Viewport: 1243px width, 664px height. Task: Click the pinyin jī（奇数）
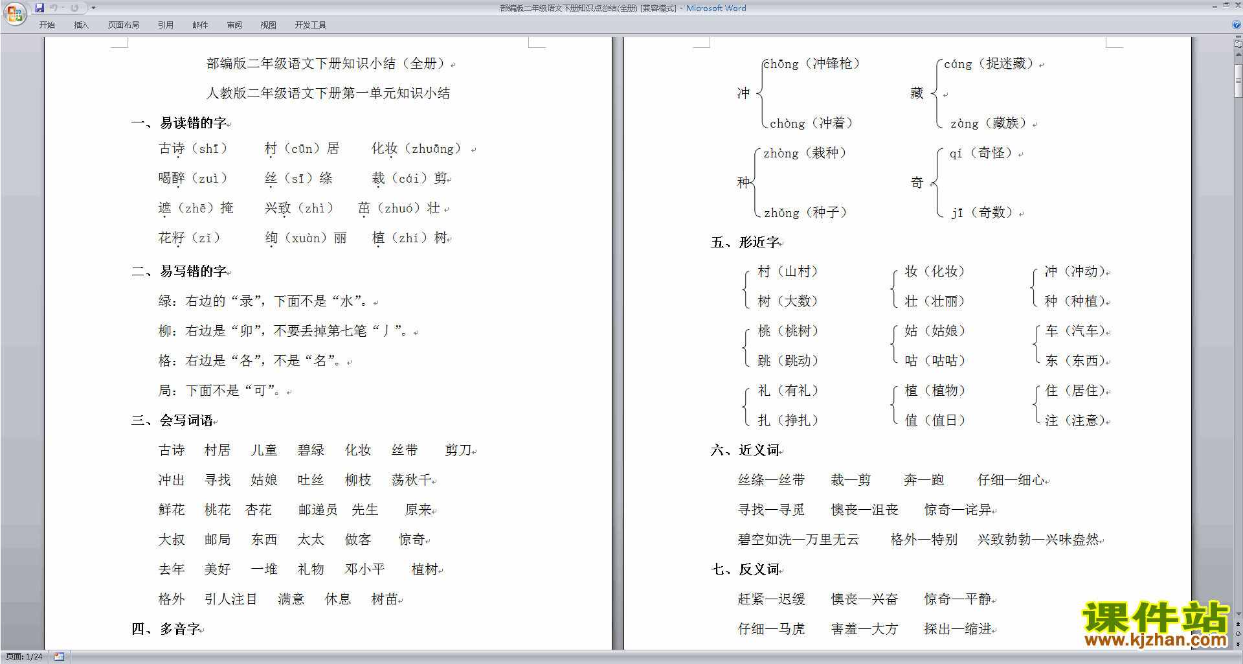click(x=982, y=212)
